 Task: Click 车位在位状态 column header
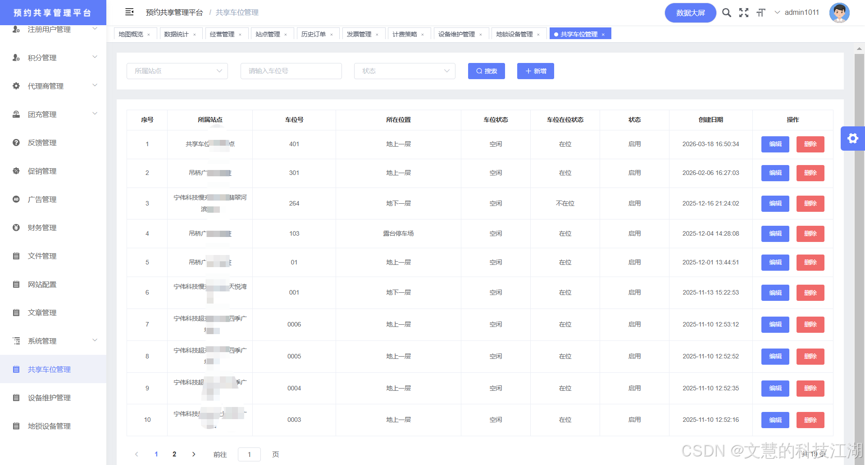click(565, 120)
